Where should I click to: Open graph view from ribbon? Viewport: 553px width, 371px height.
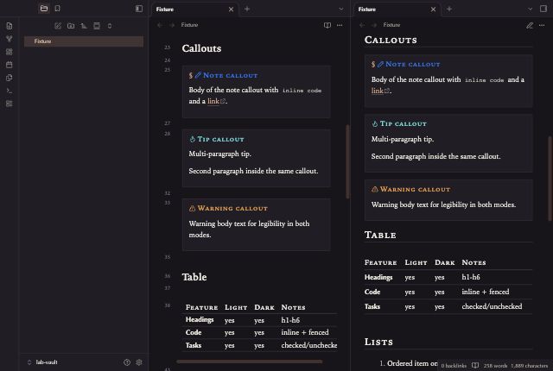pyautogui.click(x=10, y=39)
